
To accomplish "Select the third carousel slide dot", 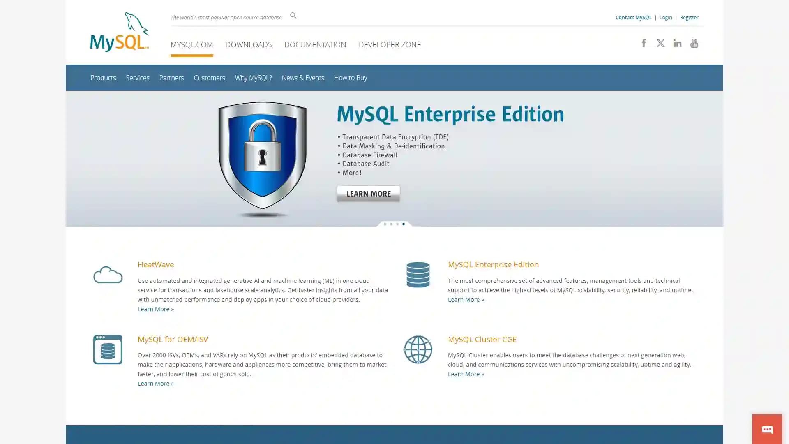I will pos(397,224).
